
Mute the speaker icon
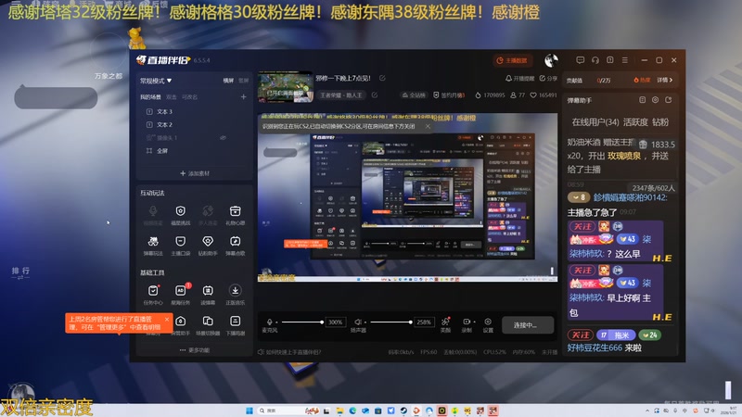click(358, 322)
